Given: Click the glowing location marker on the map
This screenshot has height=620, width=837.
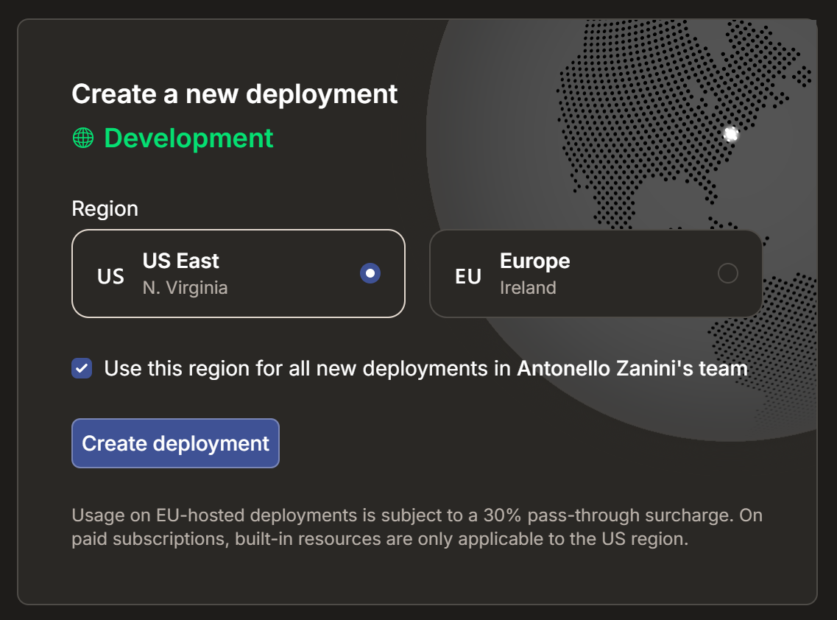Looking at the screenshot, I should pos(731,134).
